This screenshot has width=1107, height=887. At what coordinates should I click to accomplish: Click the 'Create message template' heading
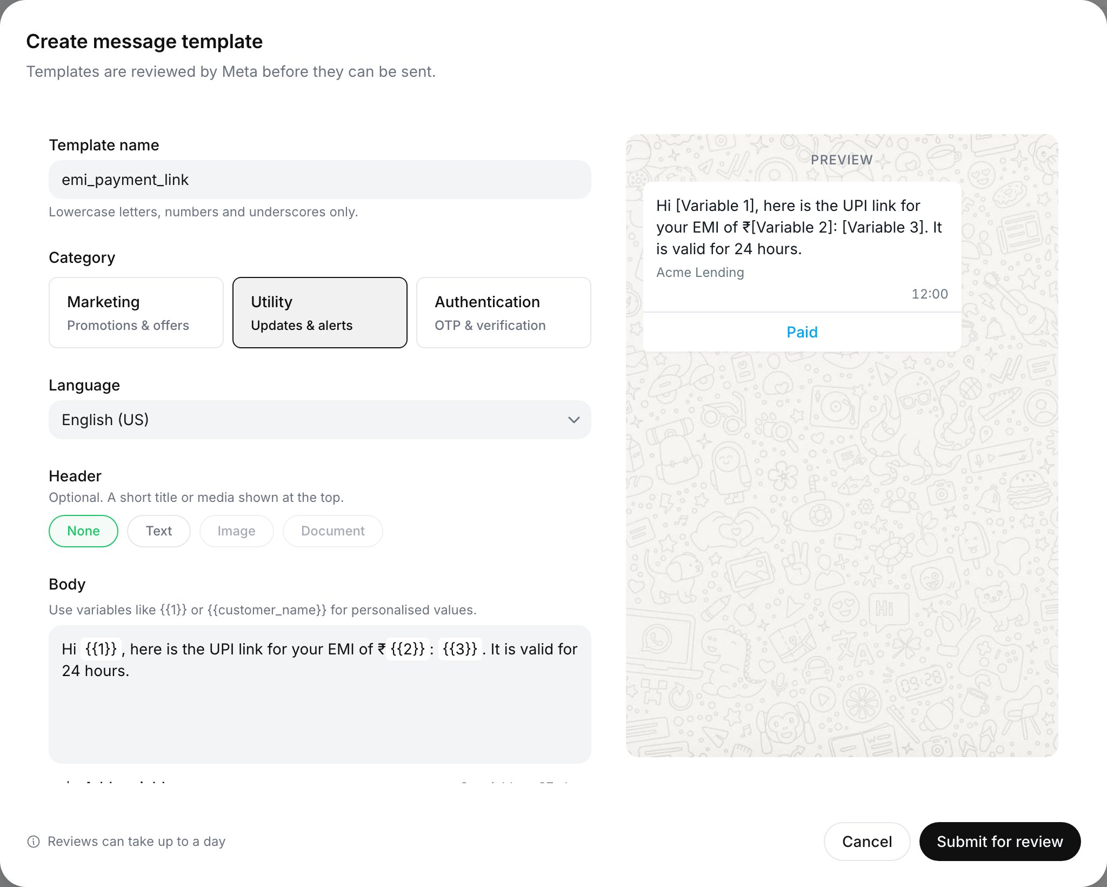click(144, 42)
